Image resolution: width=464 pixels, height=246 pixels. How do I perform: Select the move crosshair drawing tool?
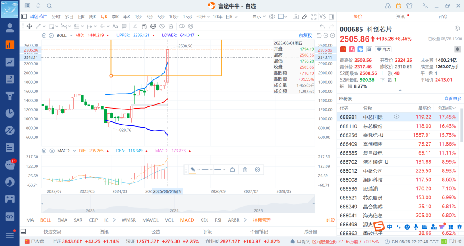[29, 26]
